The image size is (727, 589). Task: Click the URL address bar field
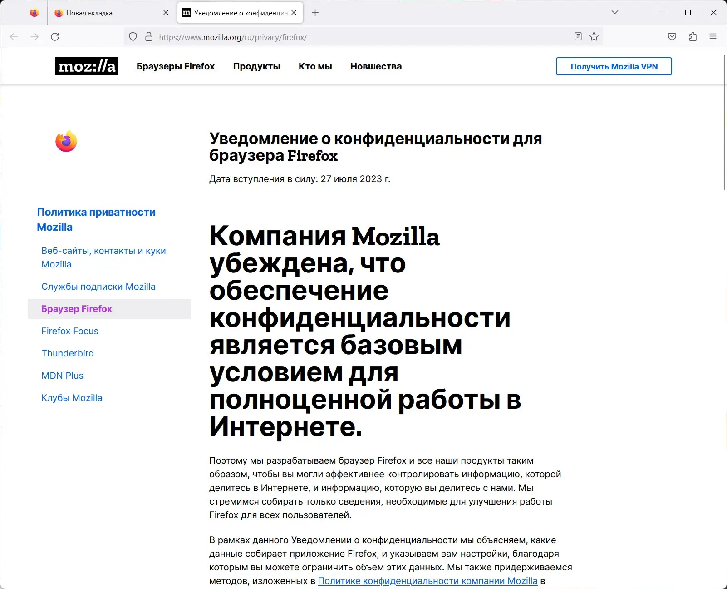(x=363, y=37)
